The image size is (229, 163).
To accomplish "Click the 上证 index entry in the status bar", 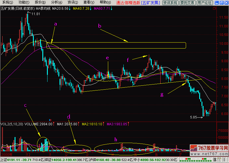I will (22, 160).
